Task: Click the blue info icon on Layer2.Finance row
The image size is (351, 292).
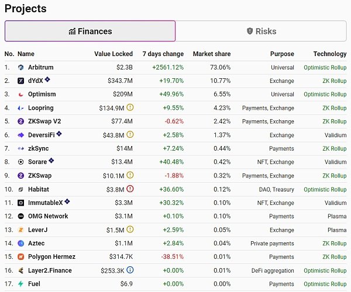Action: pyautogui.click(x=130, y=270)
